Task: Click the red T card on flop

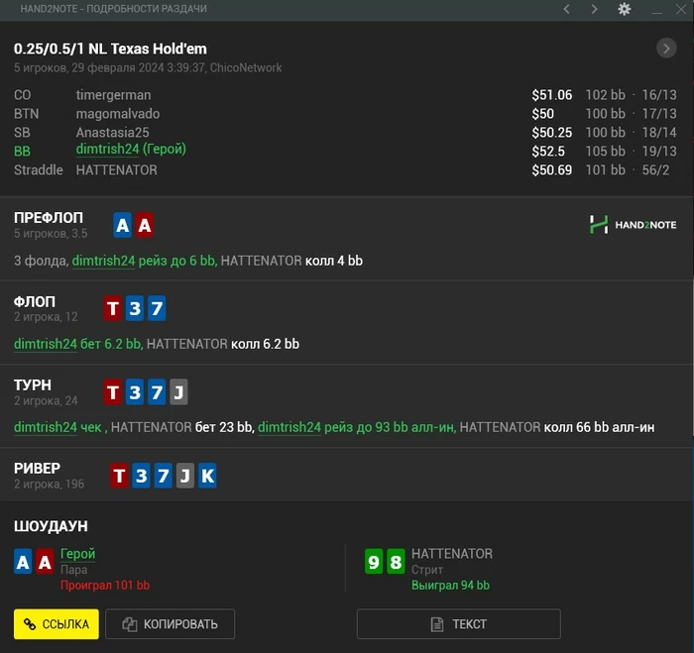Action: pos(113,308)
